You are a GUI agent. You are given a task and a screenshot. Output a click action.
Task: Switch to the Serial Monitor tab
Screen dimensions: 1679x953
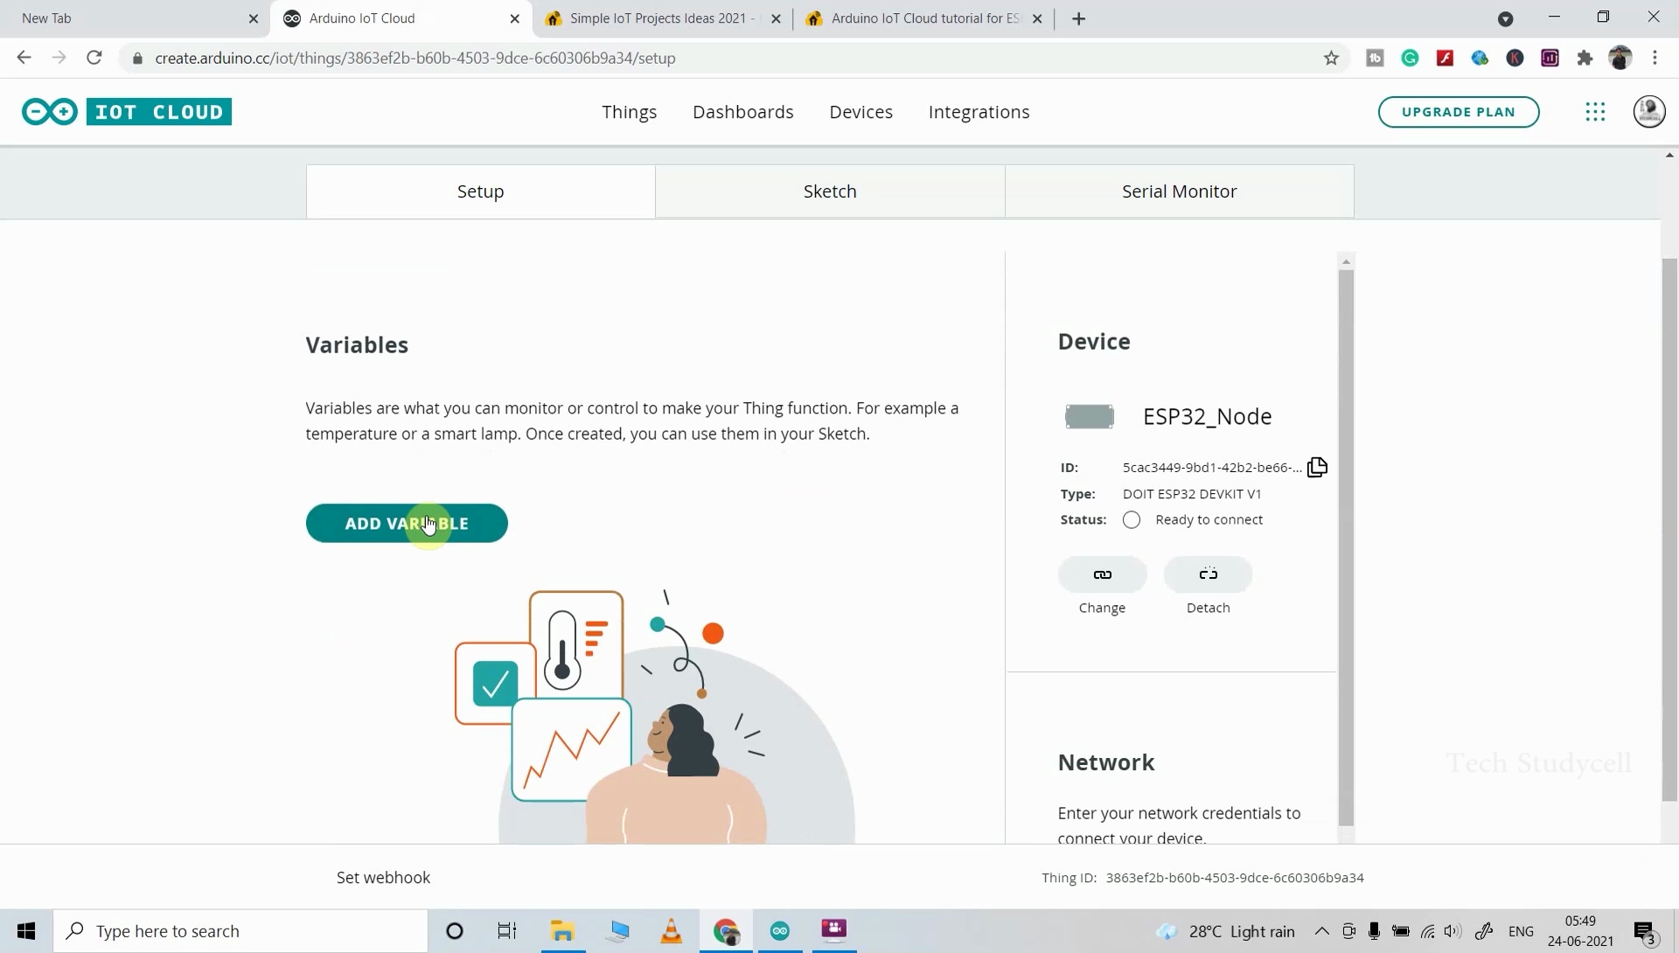tap(1179, 191)
